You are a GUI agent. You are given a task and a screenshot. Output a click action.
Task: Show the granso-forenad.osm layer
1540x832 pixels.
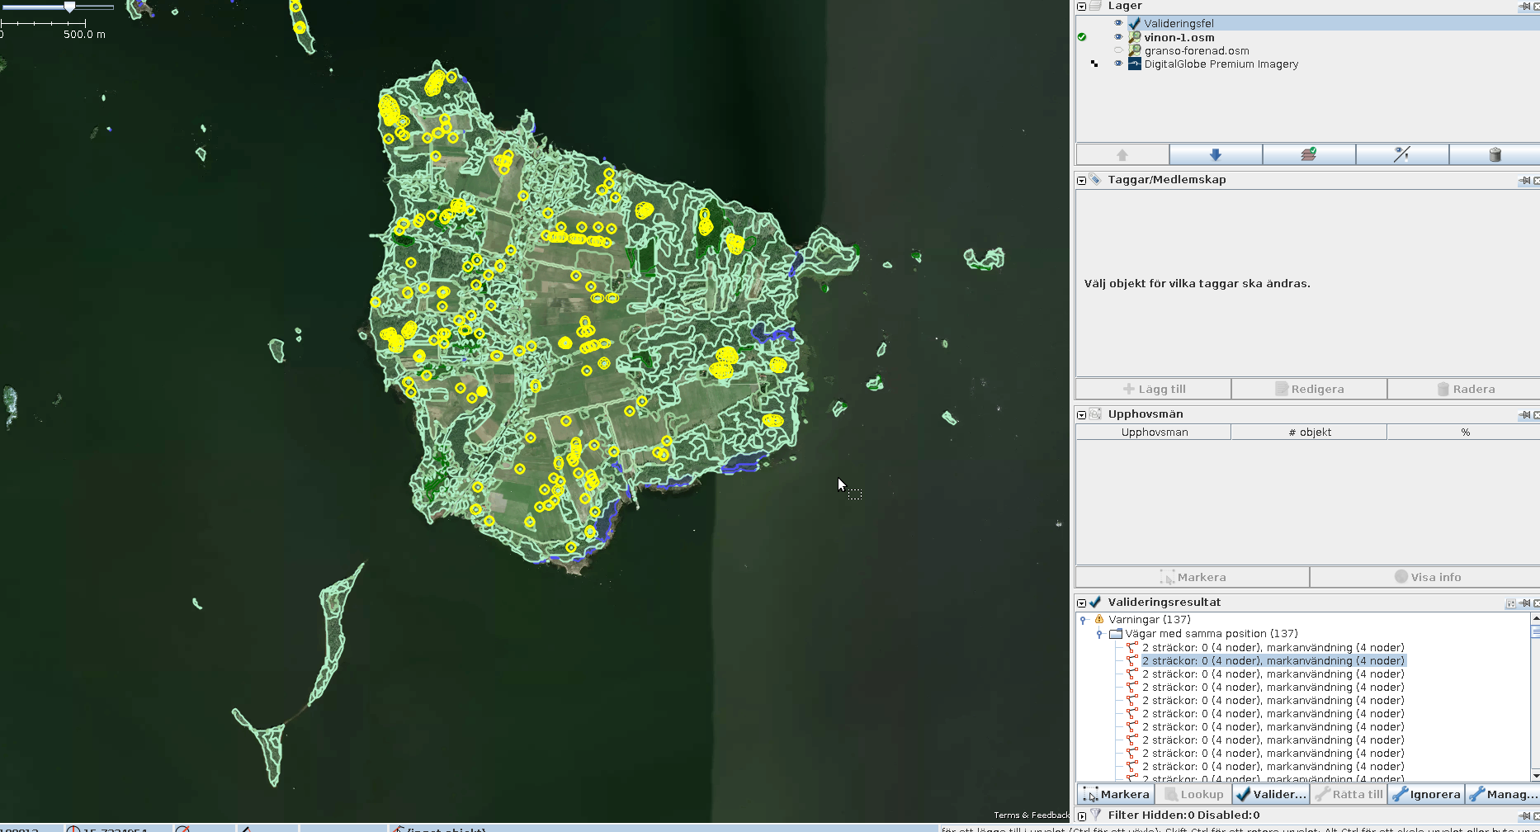(x=1118, y=50)
